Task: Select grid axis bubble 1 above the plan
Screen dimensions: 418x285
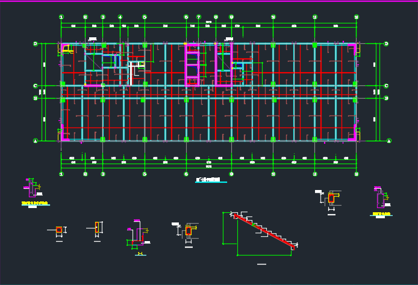Action: (x=61, y=17)
